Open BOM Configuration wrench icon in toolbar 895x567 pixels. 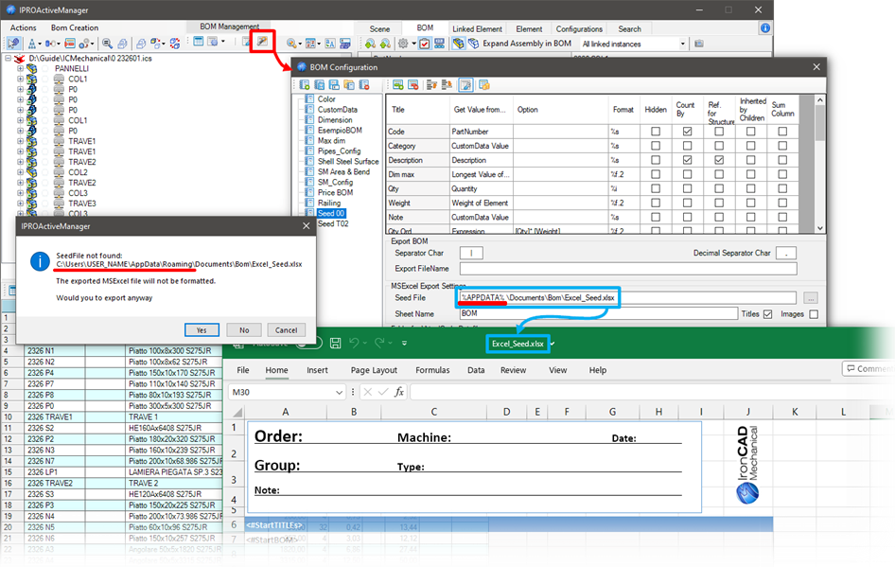pos(262,42)
